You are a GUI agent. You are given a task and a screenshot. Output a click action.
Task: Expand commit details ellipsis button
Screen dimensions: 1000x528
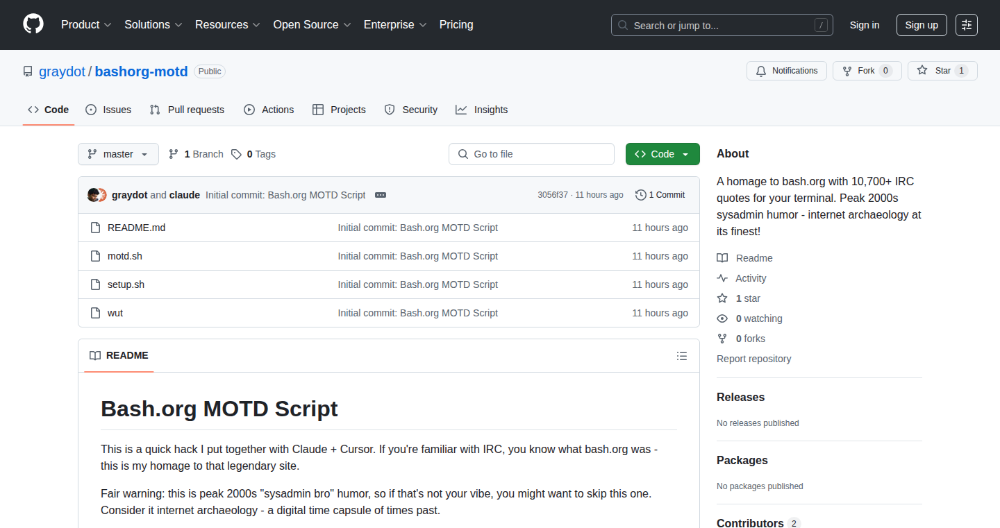tap(381, 195)
